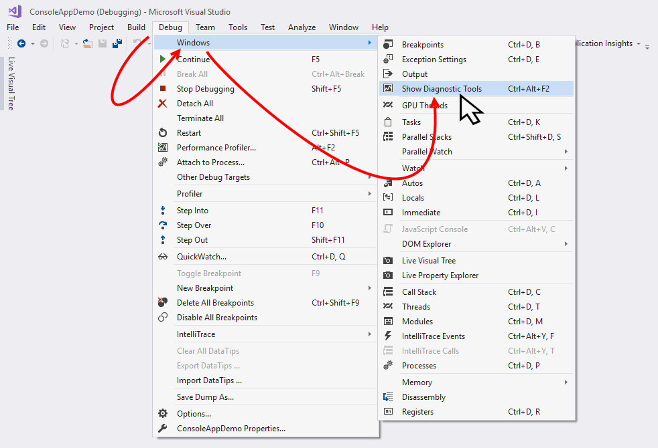Open the File menu
The image size is (658, 448).
pos(13,27)
